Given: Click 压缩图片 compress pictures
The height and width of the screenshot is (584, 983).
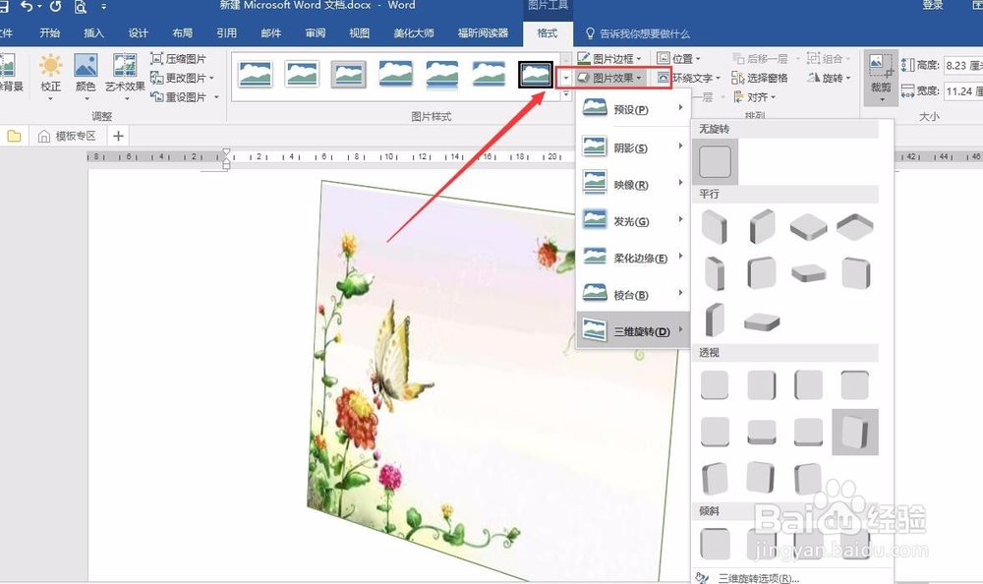Looking at the screenshot, I should (179, 59).
